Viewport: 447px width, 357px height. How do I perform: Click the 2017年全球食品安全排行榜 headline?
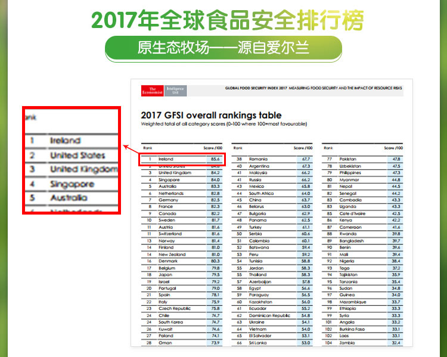[227, 20]
